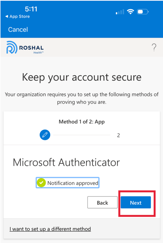Click the progress line between step markers
163x243 pixels.
pos(81,135)
